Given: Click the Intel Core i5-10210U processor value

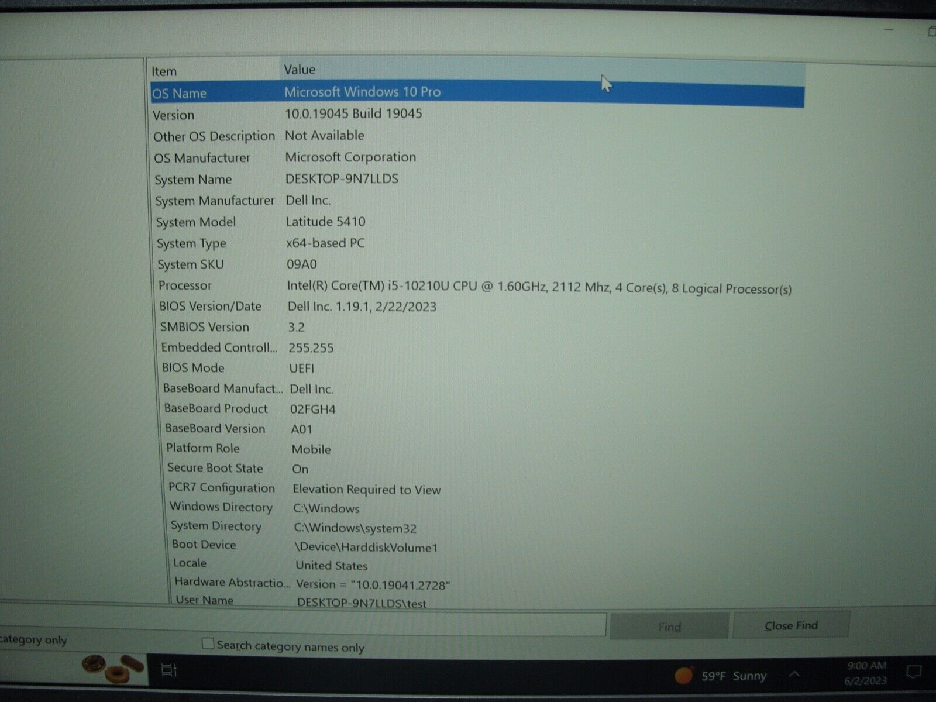Looking at the screenshot, I should (539, 288).
